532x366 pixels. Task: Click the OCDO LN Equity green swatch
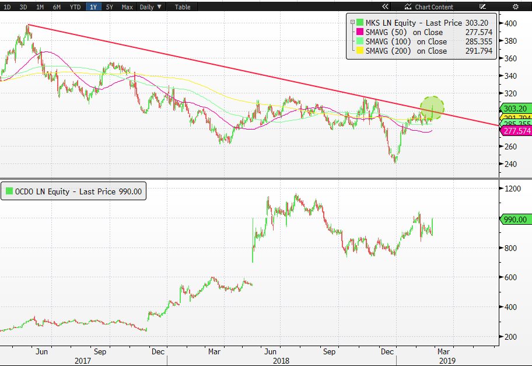coord(9,191)
